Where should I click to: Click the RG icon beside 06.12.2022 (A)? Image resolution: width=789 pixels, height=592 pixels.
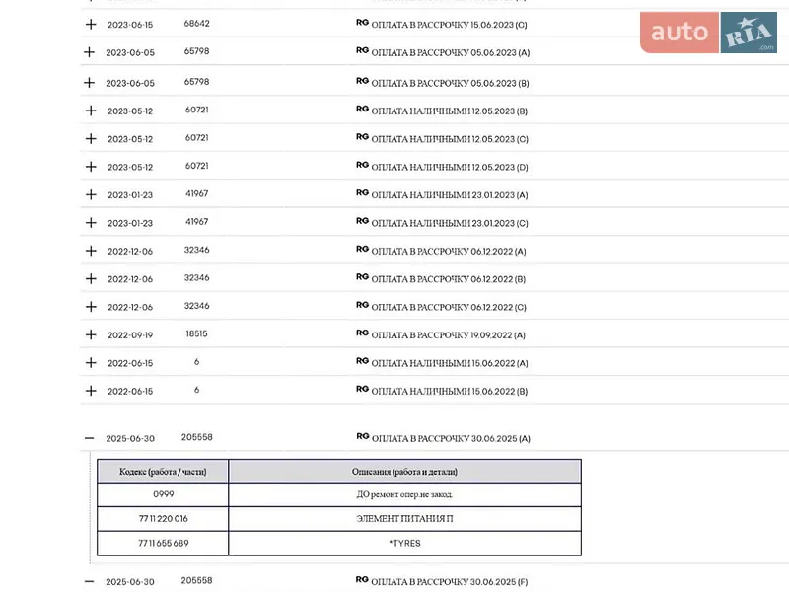tap(362, 249)
